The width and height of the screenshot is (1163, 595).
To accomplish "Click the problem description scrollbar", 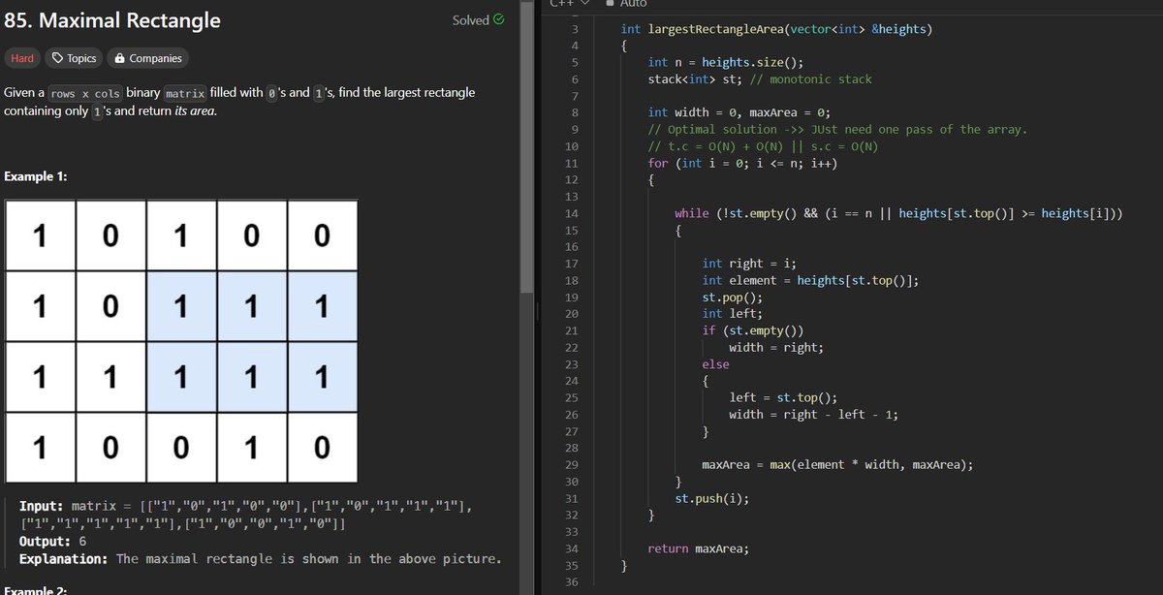I will click(526, 145).
